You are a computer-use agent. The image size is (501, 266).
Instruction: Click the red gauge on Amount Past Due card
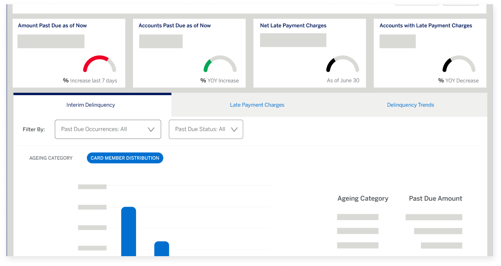(x=99, y=64)
